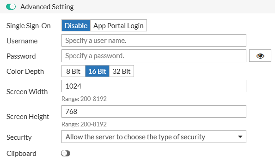The height and width of the screenshot is (167, 275).
Task: Click the Range: 200-8192 hint under Screen Width
Action: pos(84,99)
